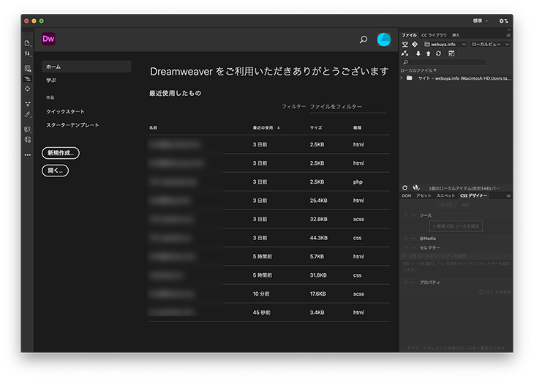Open the sync settings gear icon
The height and width of the screenshot is (380, 534).
[504, 21]
